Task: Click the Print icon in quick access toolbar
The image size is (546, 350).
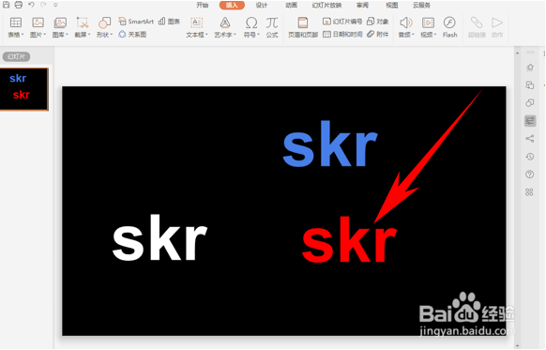Action: pos(19,5)
